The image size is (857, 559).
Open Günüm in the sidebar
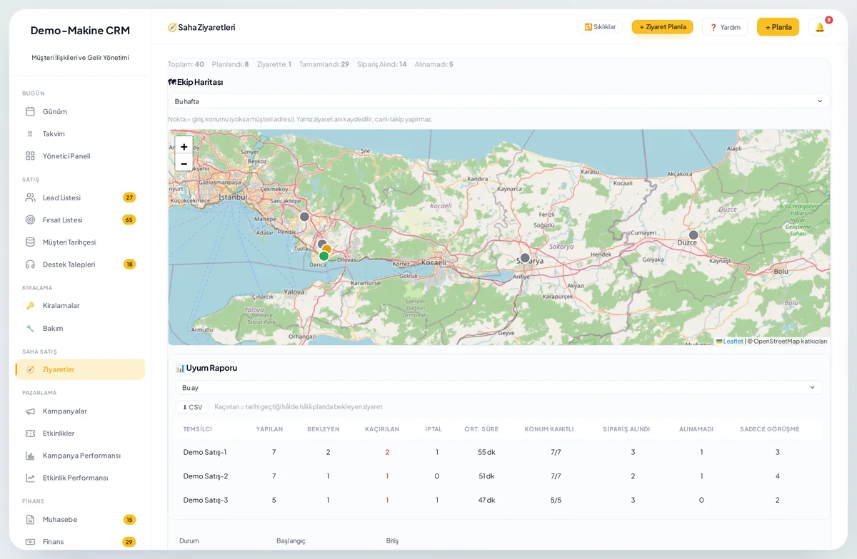click(x=80, y=111)
